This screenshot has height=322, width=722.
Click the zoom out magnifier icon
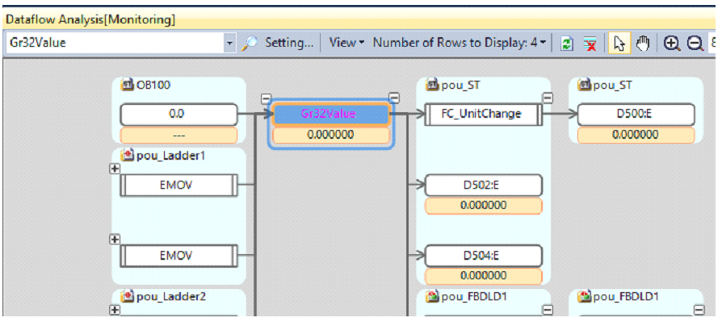point(695,44)
